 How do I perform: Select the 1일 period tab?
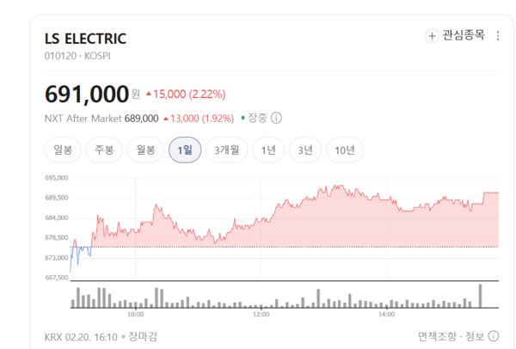[185, 150]
